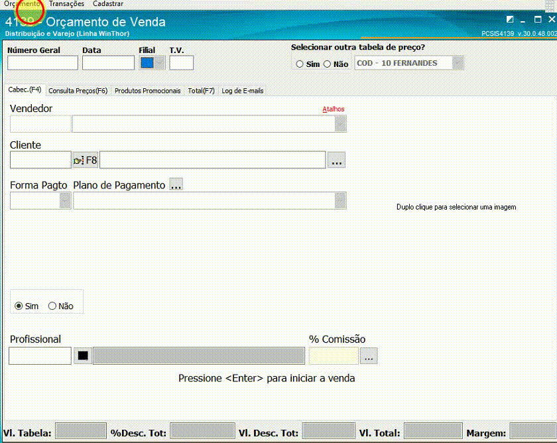Open the Total(F7) tab
Image resolution: width=557 pixels, height=443 pixels.
point(201,91)
